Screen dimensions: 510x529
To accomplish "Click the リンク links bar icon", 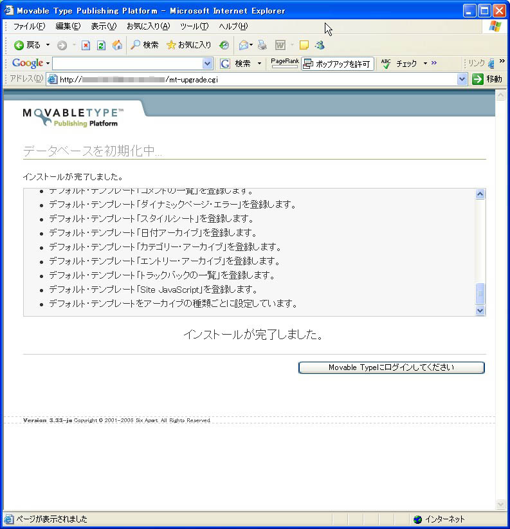I will [x=491, y=63].
